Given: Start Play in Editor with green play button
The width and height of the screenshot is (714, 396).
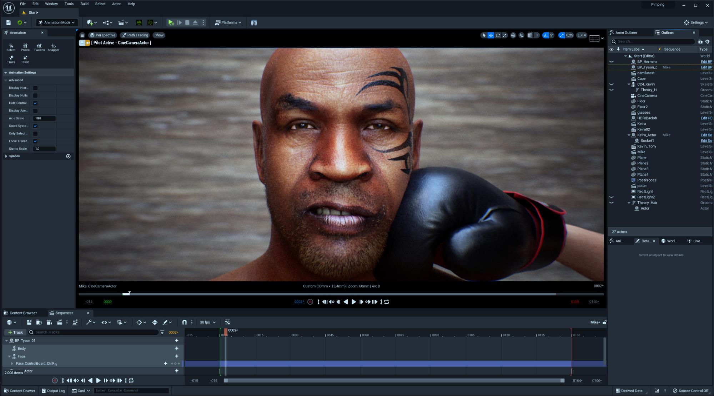Looking at the screenshot, I should [171, 22].
